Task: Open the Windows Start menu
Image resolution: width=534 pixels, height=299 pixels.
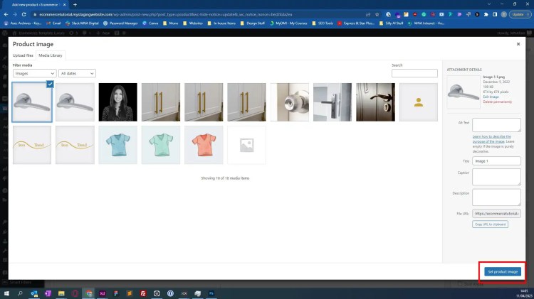Action: [6, 293]
